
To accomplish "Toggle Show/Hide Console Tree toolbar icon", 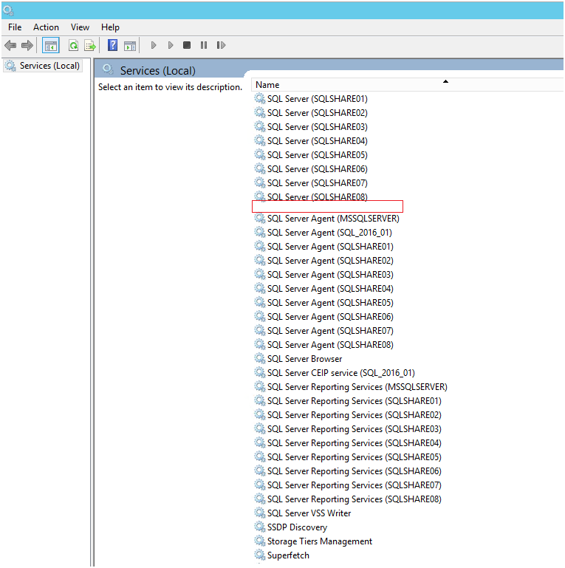I will 51,46.
